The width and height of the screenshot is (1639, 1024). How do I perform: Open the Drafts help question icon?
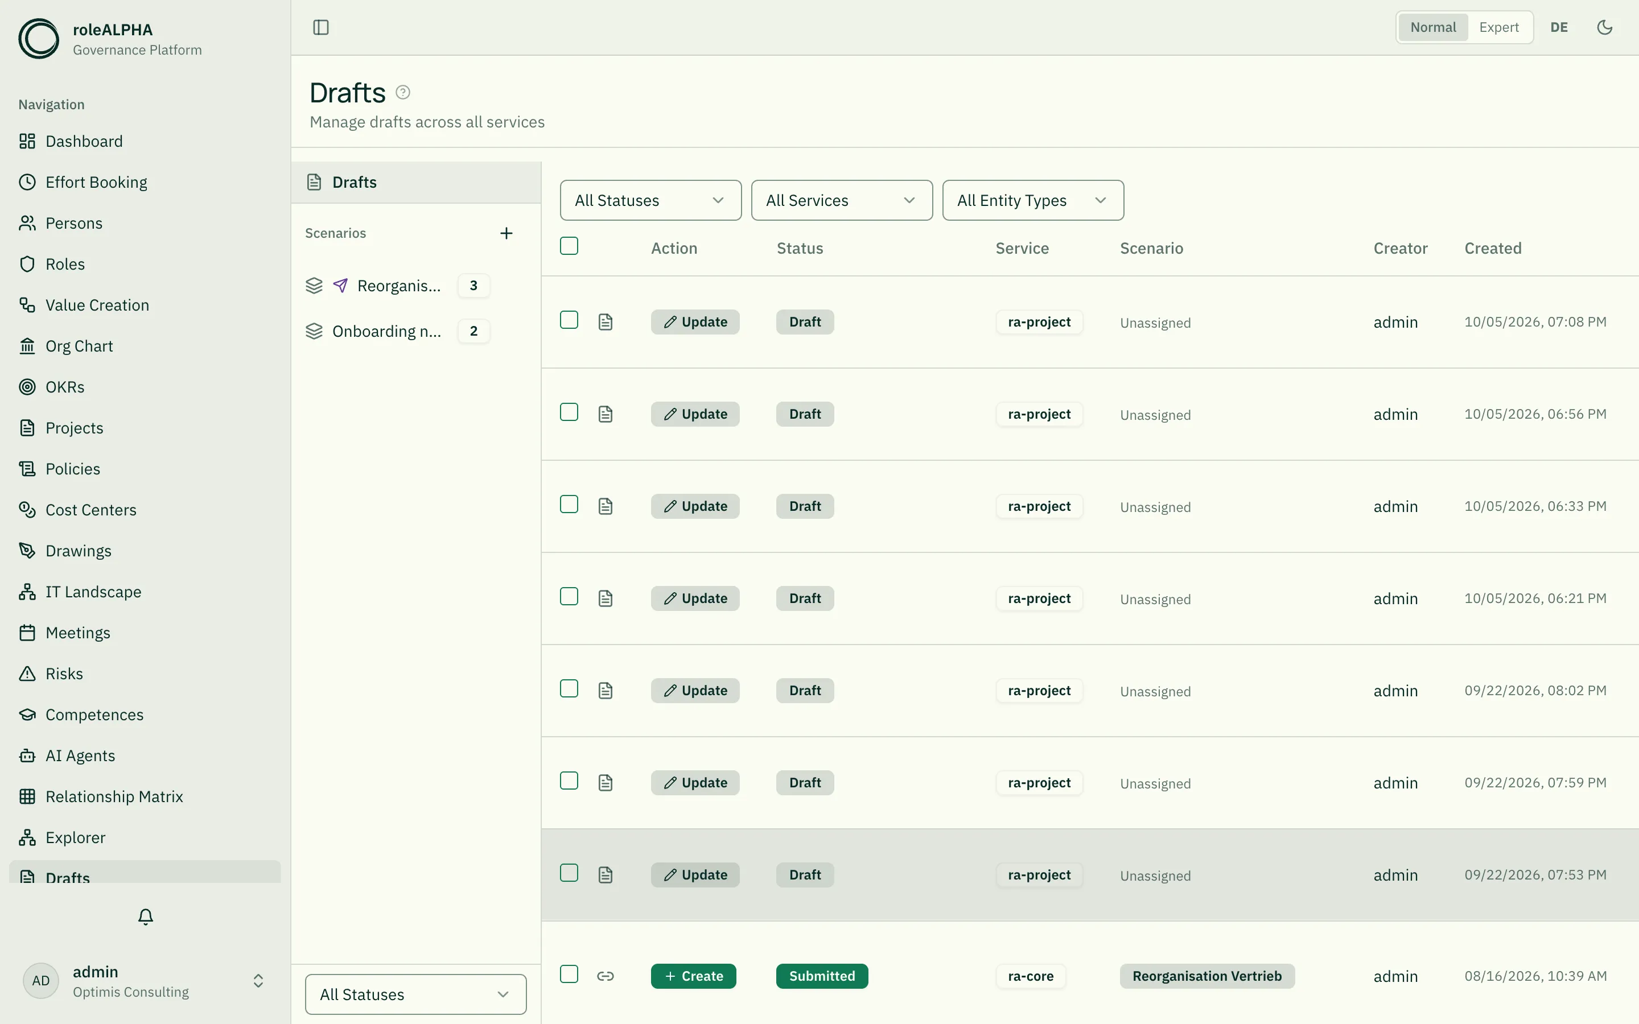click(403, 92)
